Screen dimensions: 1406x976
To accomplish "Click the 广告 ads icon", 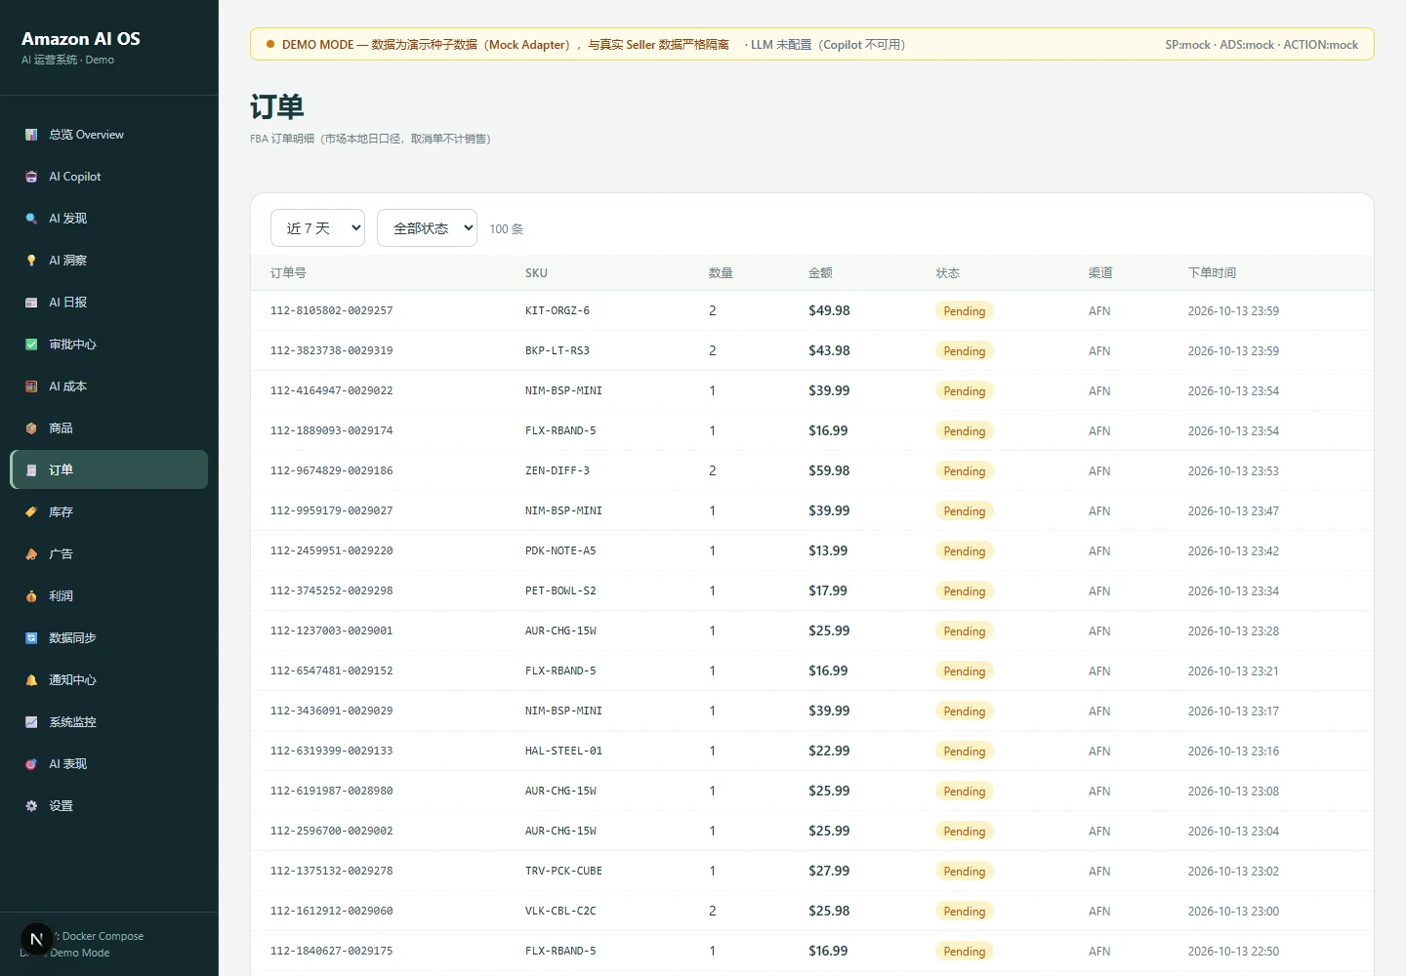I will pos(31,554).
